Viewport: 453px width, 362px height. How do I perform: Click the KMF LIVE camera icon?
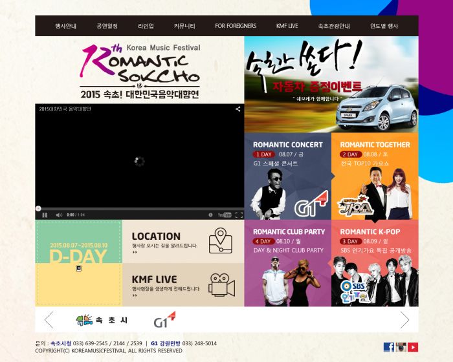point(221,284)
